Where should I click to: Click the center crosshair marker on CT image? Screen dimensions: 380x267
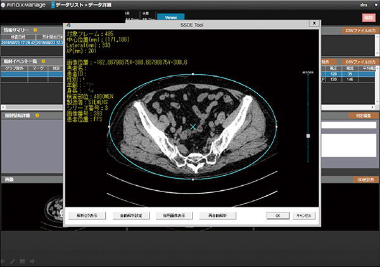tap(193, 127)
